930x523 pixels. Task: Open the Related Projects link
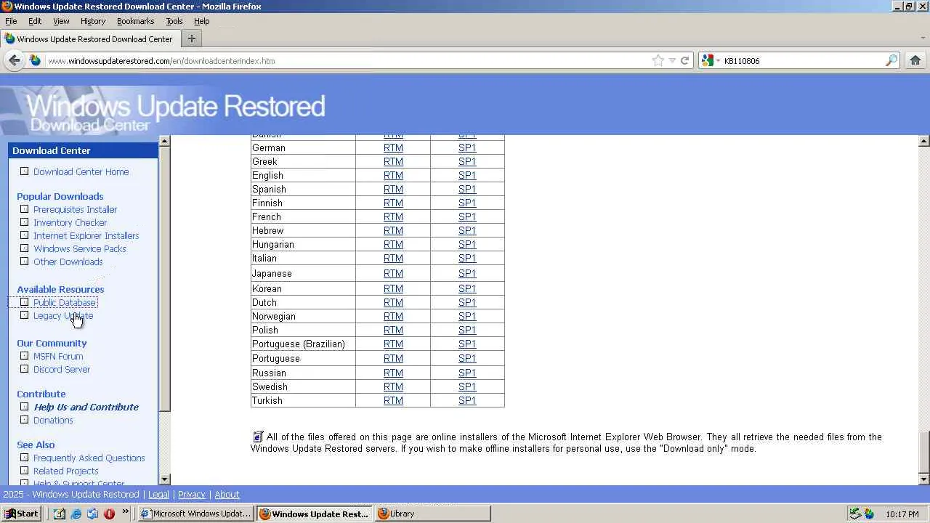65,471
